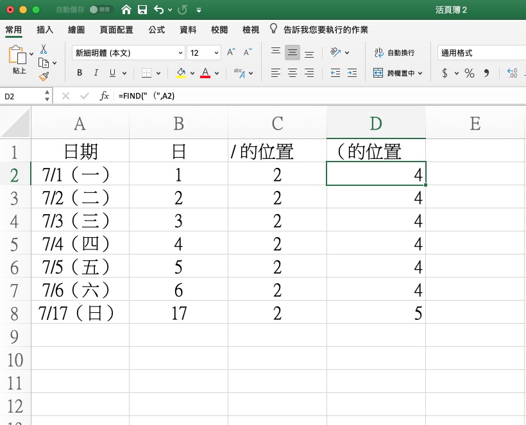The height and width of the screenshot is (425, 526).
Task: Click the Undo arrow icon
Action: [x=158, y=10]
